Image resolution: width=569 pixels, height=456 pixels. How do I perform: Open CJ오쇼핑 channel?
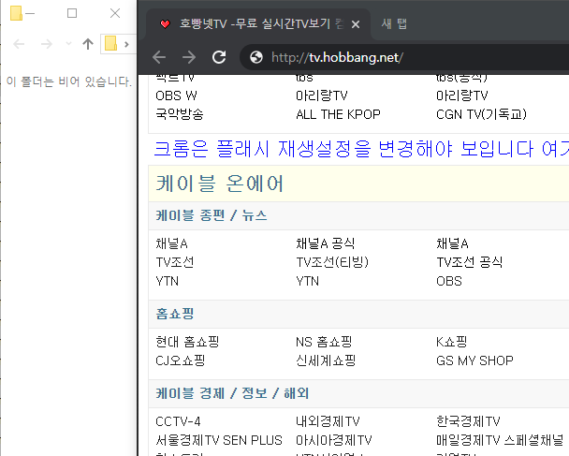tap(181, 360)
